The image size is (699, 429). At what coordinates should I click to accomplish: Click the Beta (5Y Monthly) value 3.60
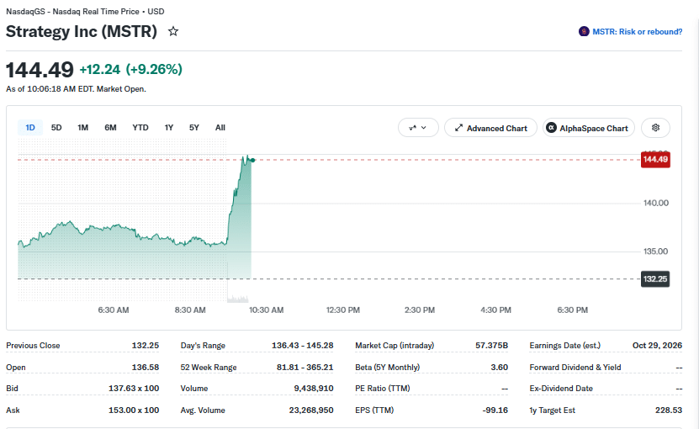pos(500,368)
